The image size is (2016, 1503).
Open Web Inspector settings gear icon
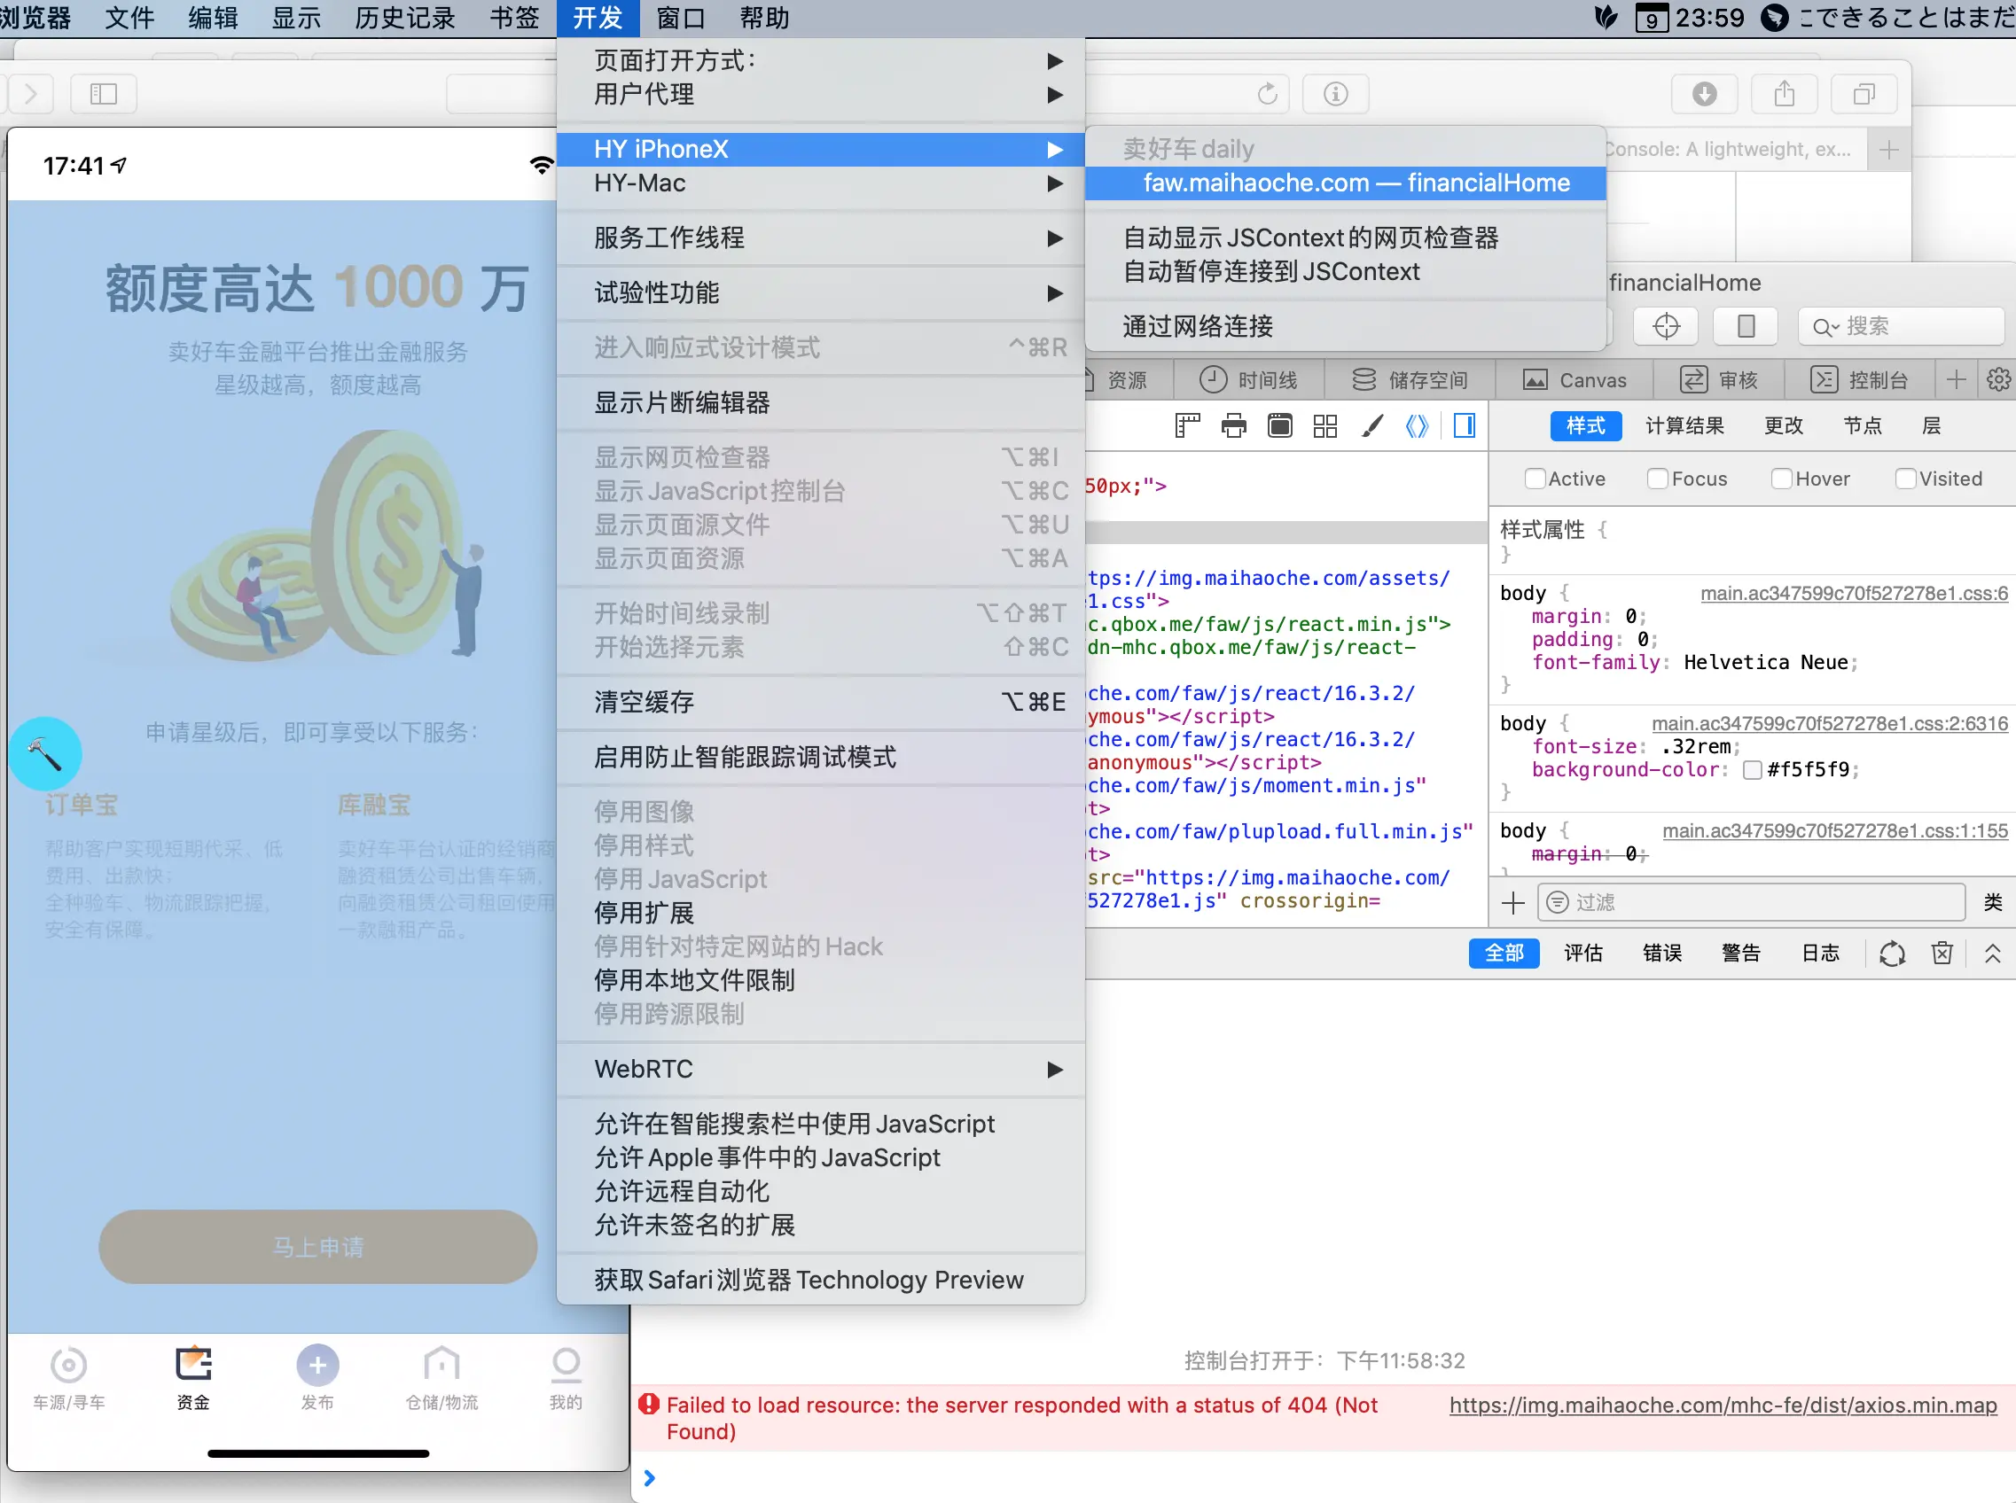1996,380
